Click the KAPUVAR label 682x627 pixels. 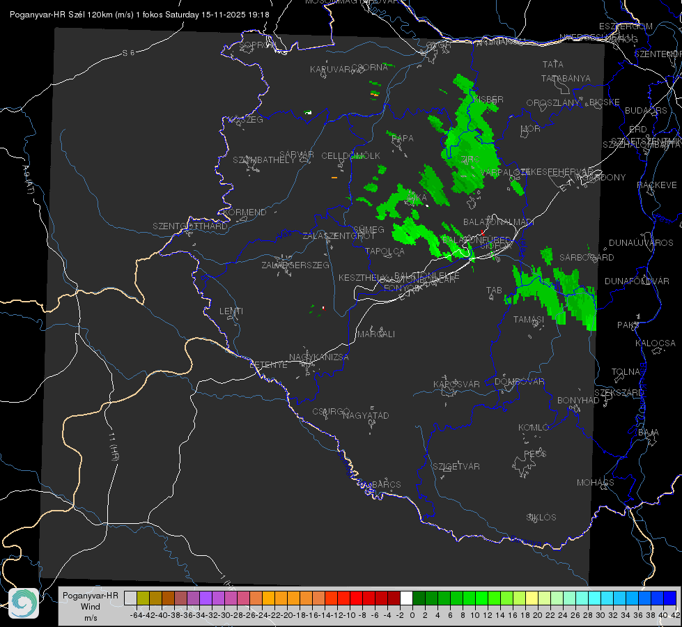[331, 70]
